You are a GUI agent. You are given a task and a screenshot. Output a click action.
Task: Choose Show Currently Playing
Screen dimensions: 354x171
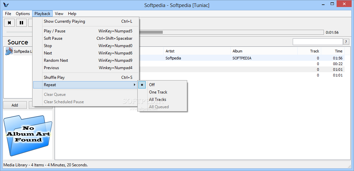(86, 21)
